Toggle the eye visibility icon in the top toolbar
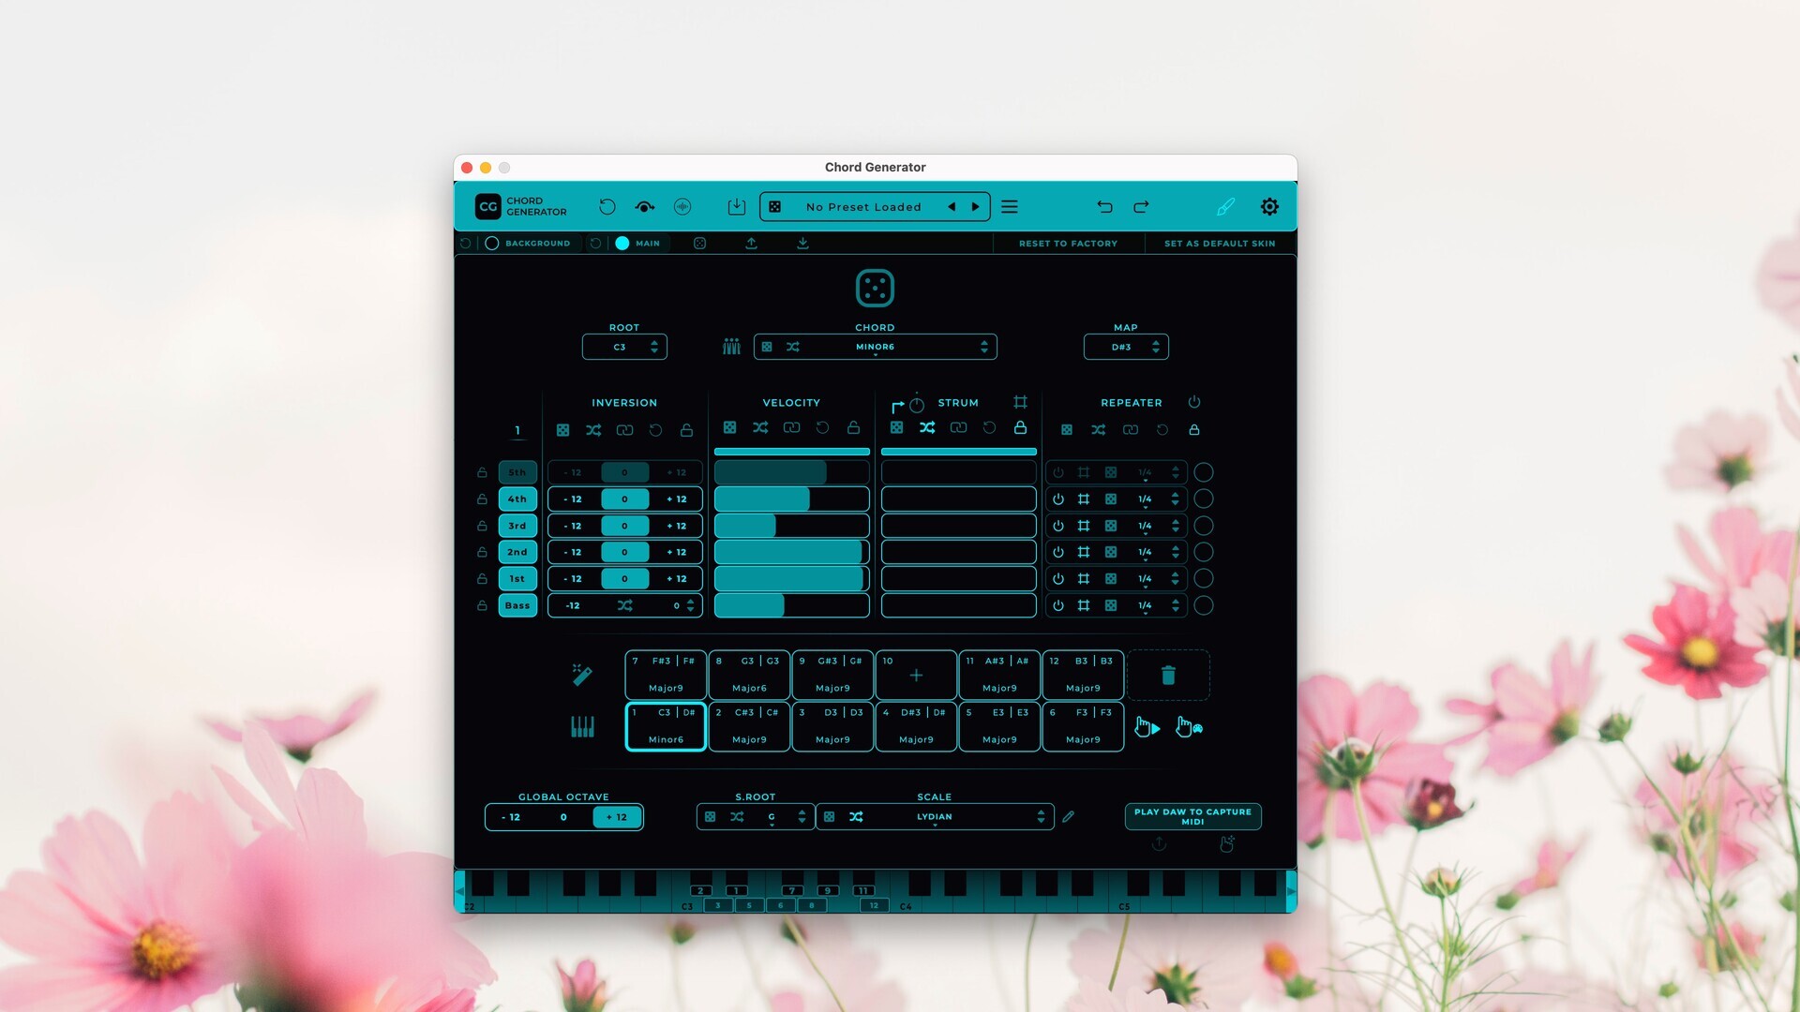This screenshot has height=1012, width=1800. tap(644, 207)
